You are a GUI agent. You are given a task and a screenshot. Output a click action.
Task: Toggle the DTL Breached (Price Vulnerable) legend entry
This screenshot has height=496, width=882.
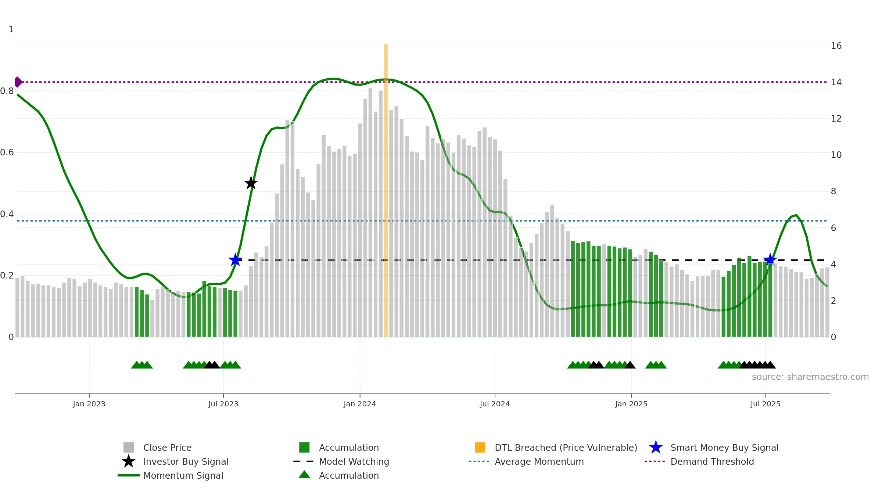tap(556, 448)
